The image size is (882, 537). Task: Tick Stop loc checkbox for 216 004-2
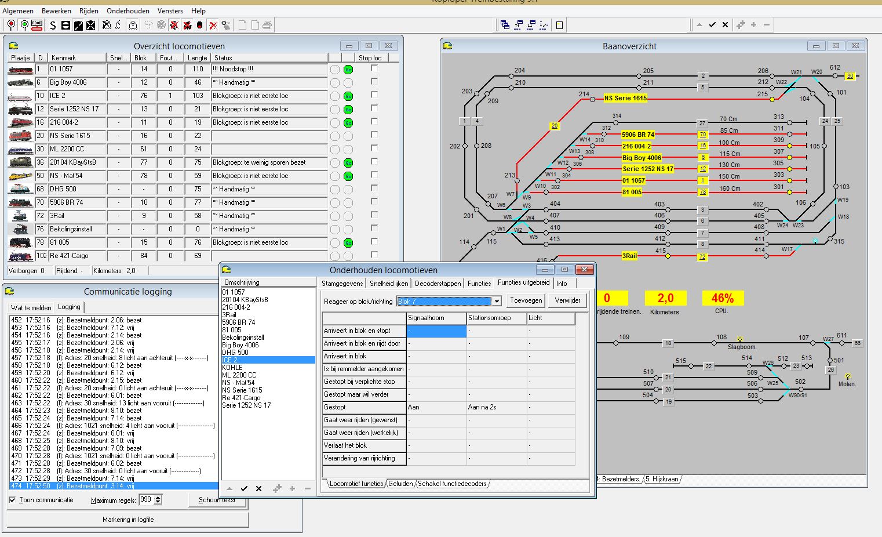tap(374, 122)
